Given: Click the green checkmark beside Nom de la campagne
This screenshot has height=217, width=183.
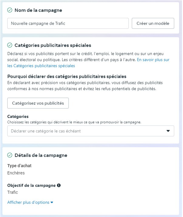Looking at the screenshot, I should 10,10.
